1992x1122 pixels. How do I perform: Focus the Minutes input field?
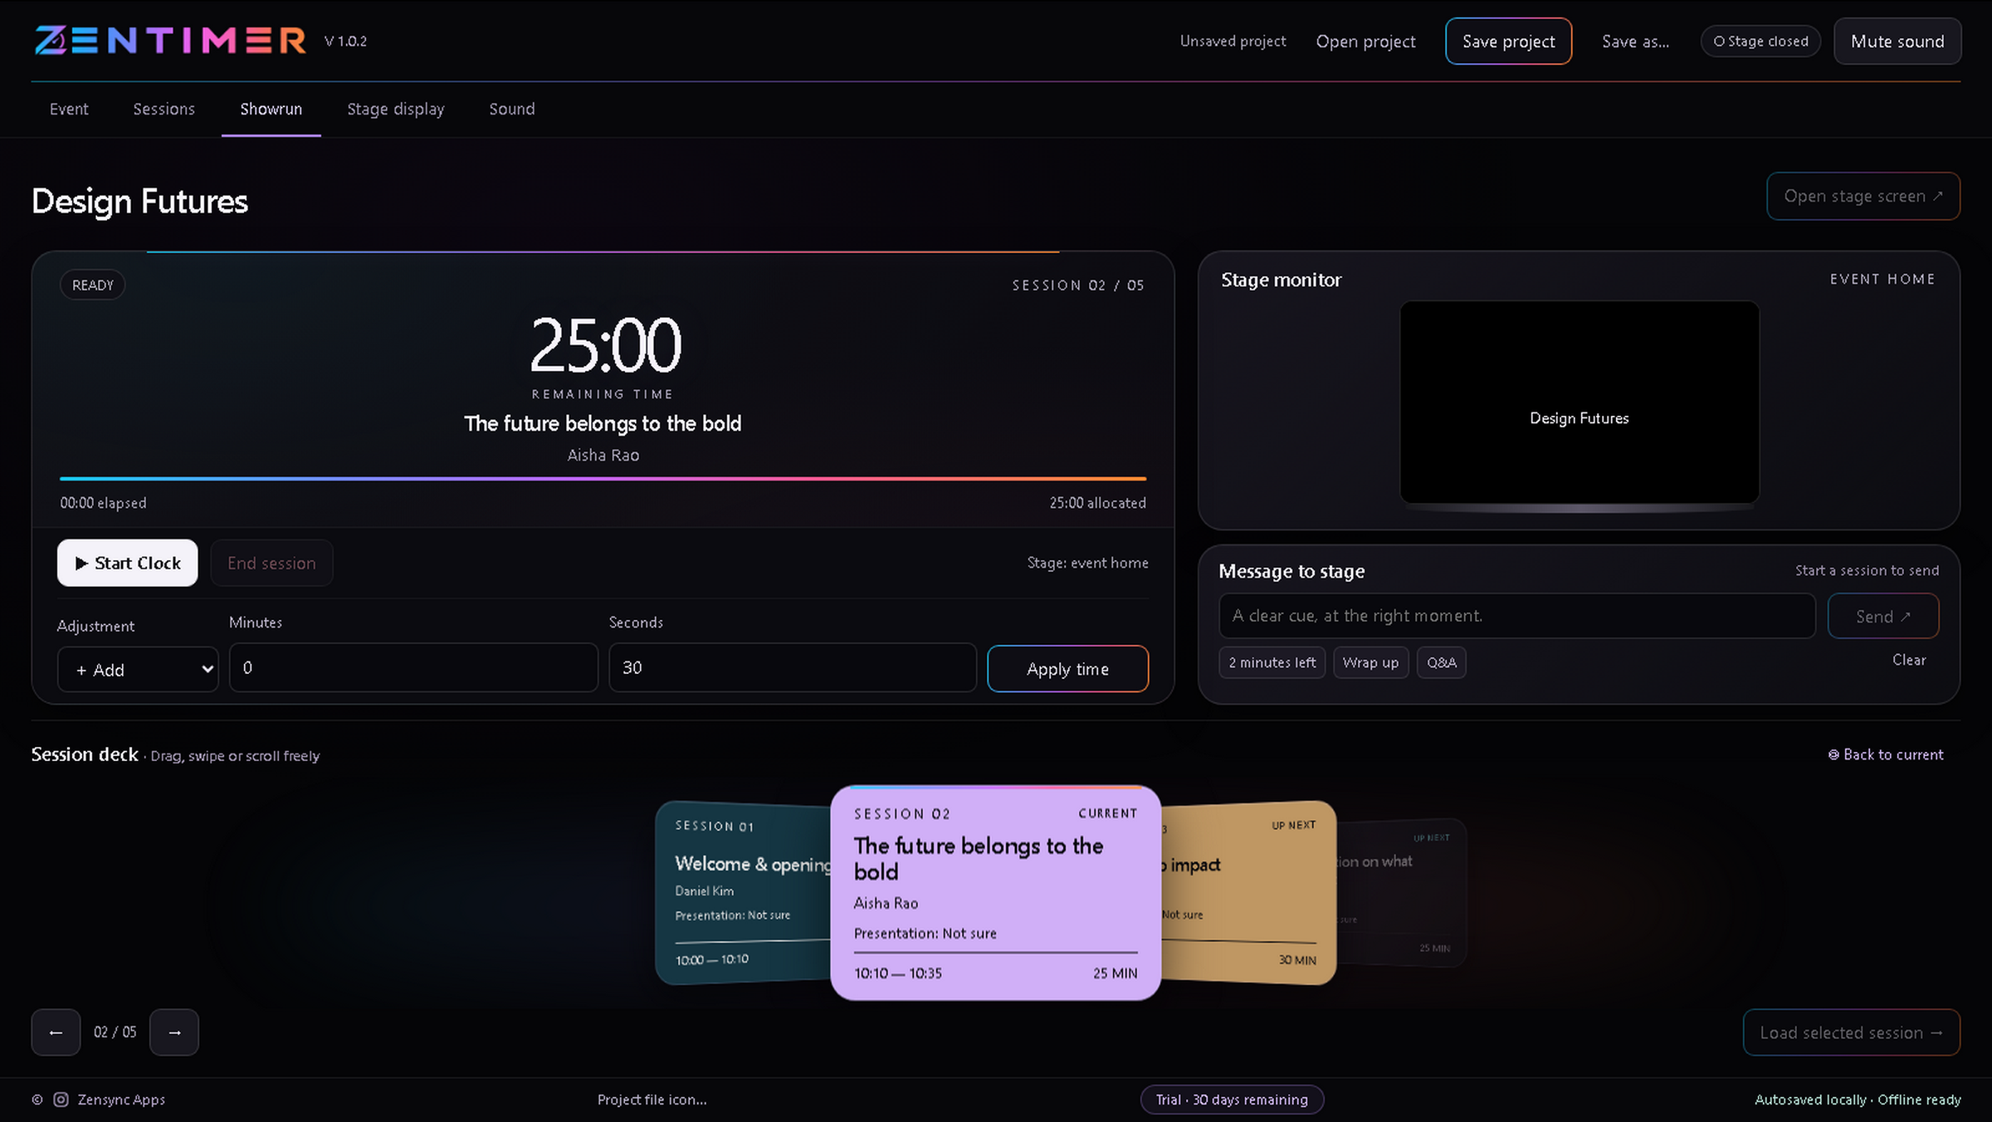[x=413, y=667]
